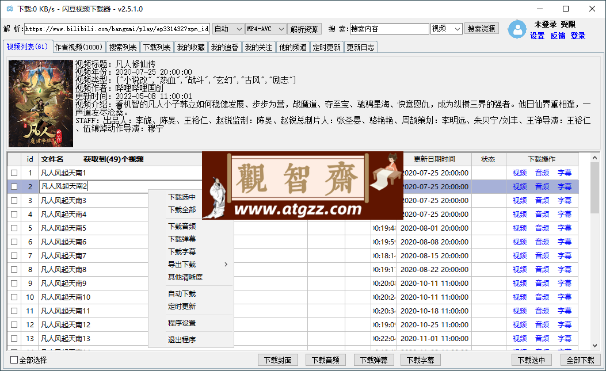Check the checkbox for row 1
Screen dimensions: 606x371
[14, 173]
